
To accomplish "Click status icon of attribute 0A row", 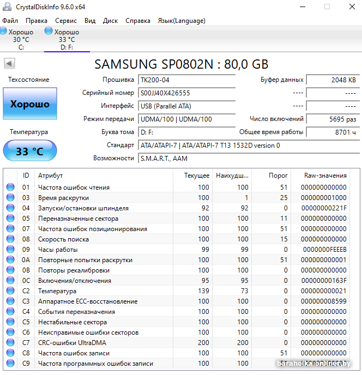I will click(x=10, y=260).
